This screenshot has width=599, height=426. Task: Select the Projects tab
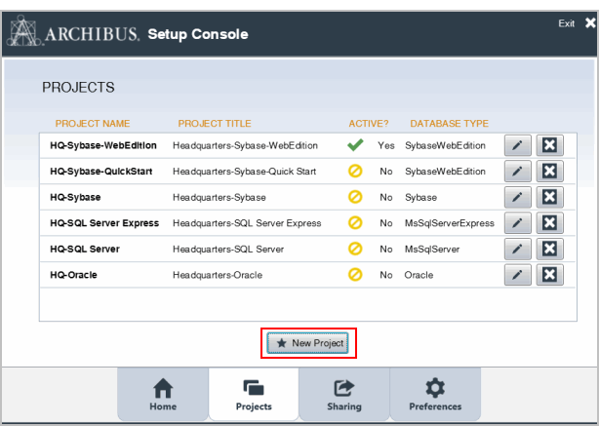254,394
